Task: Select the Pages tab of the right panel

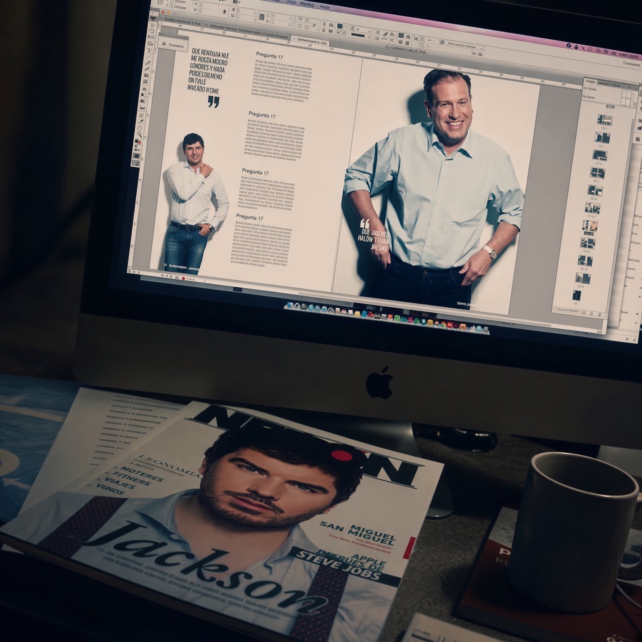Action: tap(590, 81)
